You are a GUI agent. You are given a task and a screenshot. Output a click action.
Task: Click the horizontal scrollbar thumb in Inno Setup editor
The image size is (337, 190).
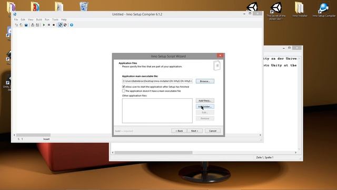(33, 135)
